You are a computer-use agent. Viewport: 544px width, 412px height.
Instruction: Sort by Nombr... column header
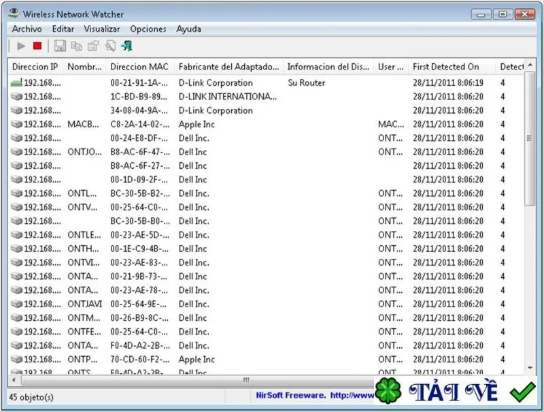click(x=84, y=67)
